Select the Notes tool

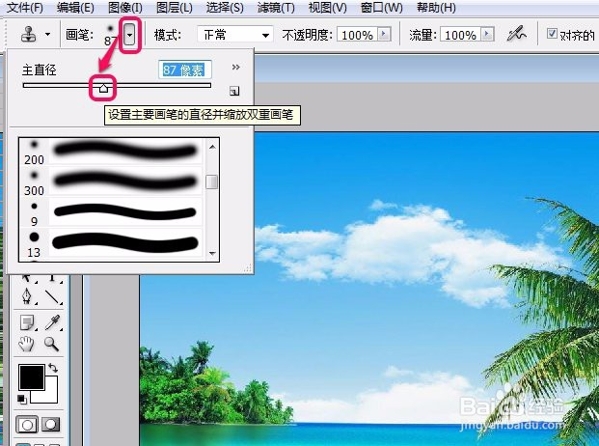[28, 322]
